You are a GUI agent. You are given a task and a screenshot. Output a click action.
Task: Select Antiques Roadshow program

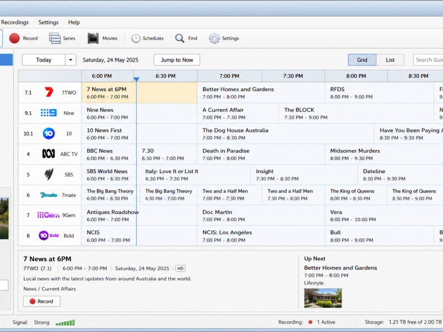pos(139,215)
